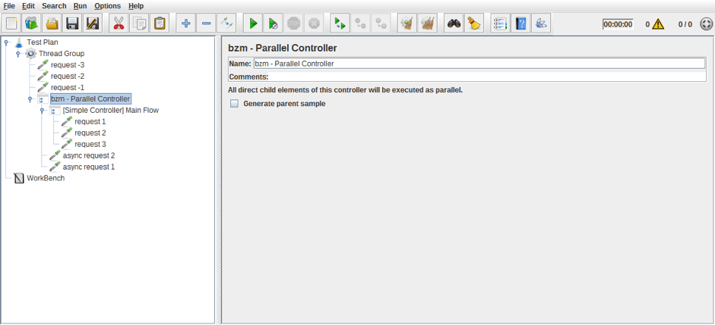
Task: Select request -2 in the tree
Action: pyautogui.click(x=68, y=77)
